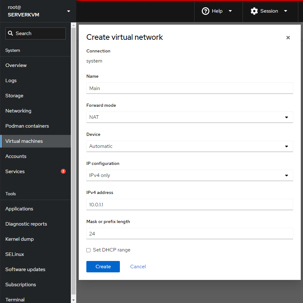Click the red Services alert icon
Image resolution: width=303 pixels, height=303 pixels.
(x=63, y=171)
